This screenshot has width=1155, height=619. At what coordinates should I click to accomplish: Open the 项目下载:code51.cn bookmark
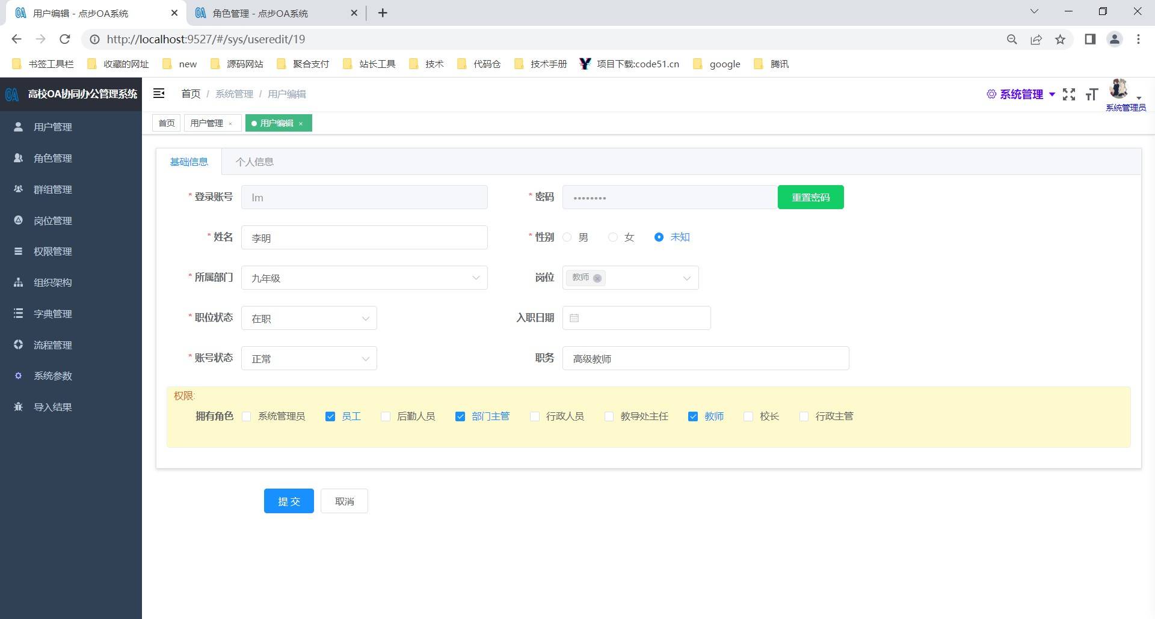[629, 64]
